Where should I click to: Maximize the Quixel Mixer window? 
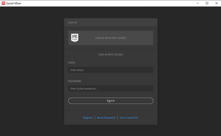207,3
